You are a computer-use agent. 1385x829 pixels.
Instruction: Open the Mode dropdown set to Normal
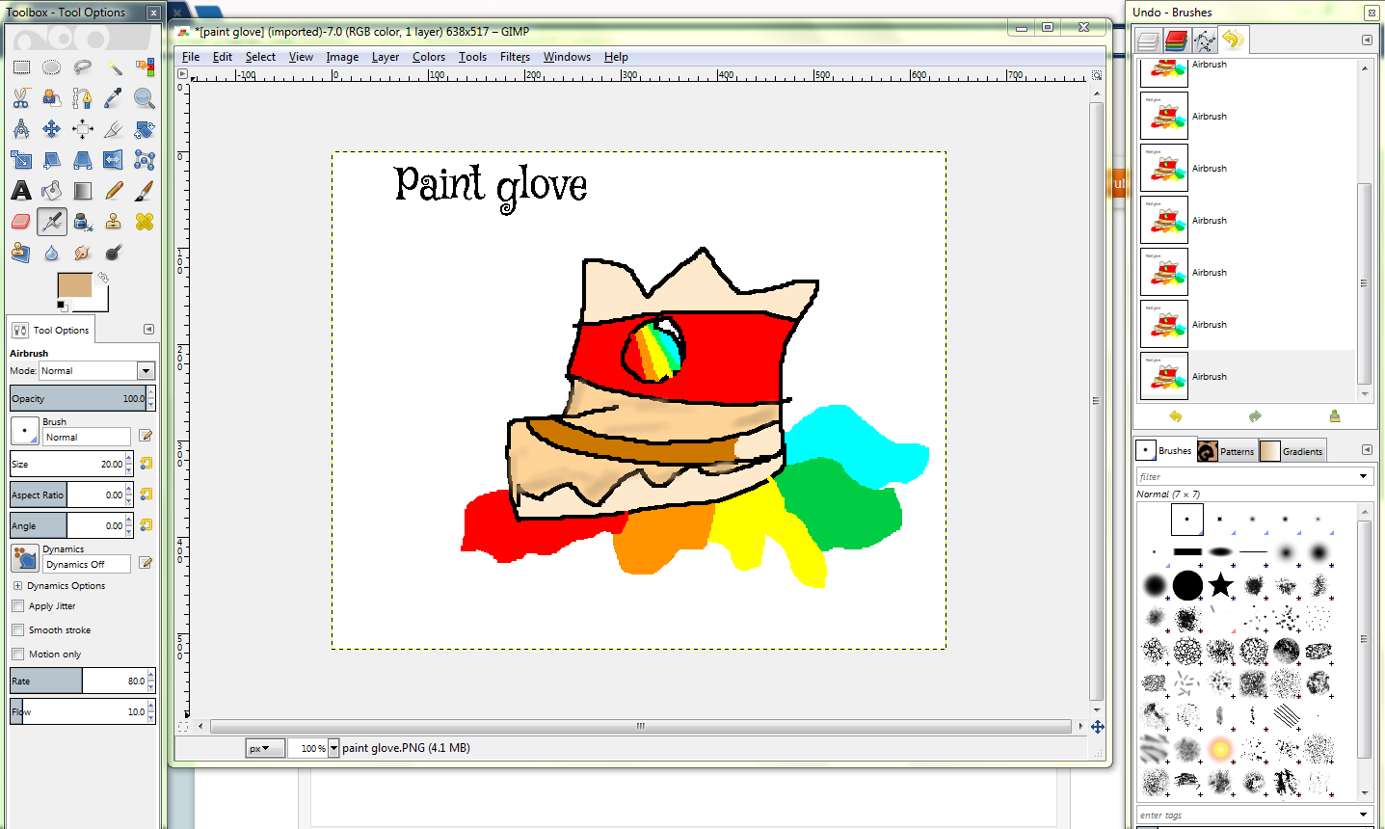click(x=96, y=371)
